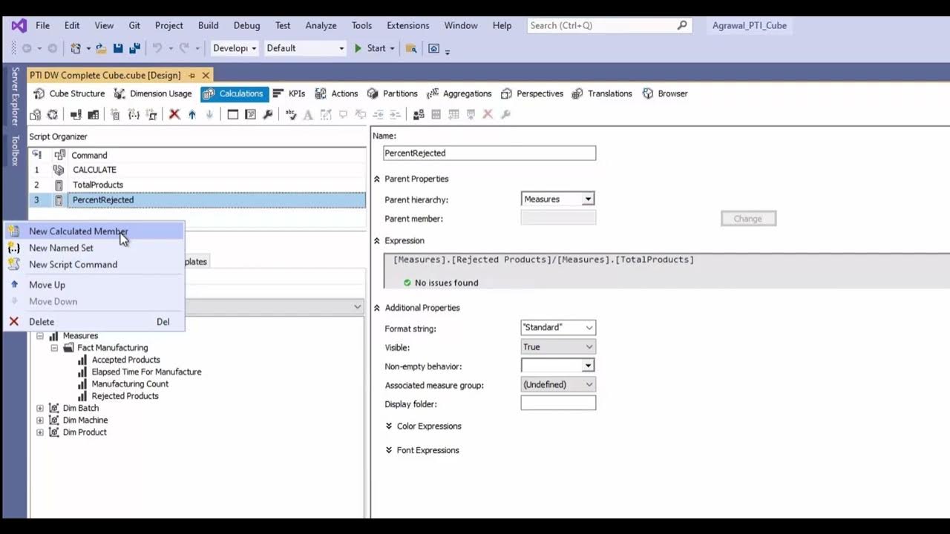This screenshot has width=950, height=534.
Task: Choose Move Up in context menu
Action: click(x=94, y=285)
